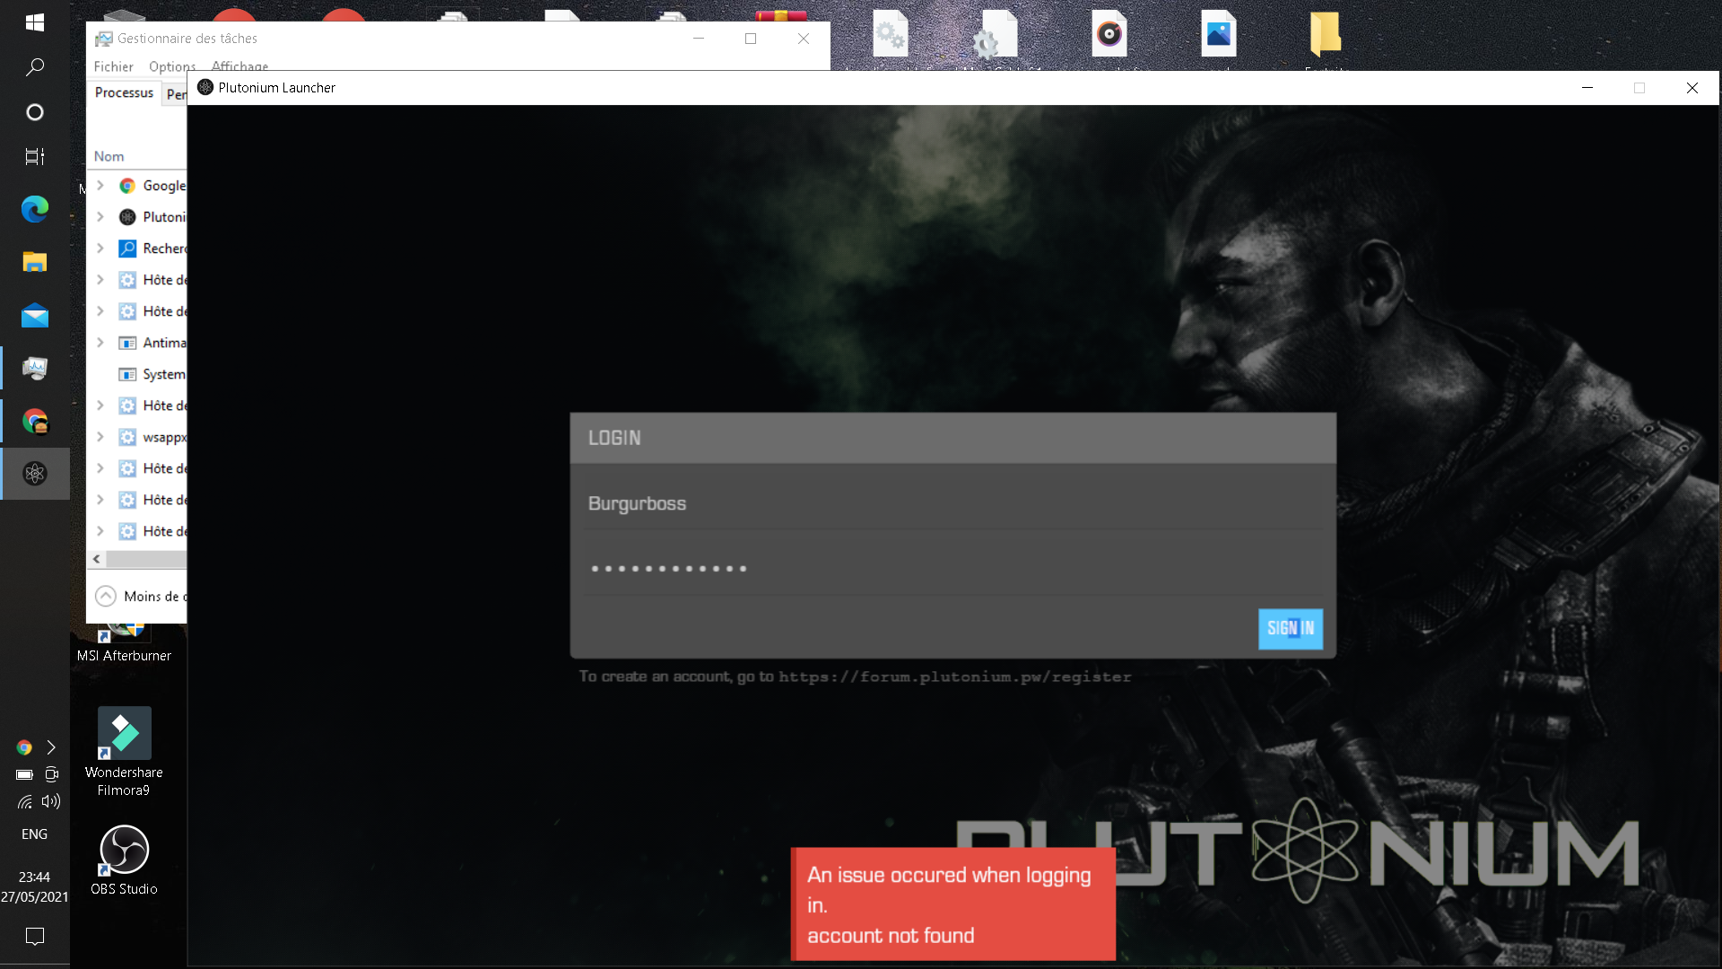Open Meet Now camera tray icon

tap(52, 774)
